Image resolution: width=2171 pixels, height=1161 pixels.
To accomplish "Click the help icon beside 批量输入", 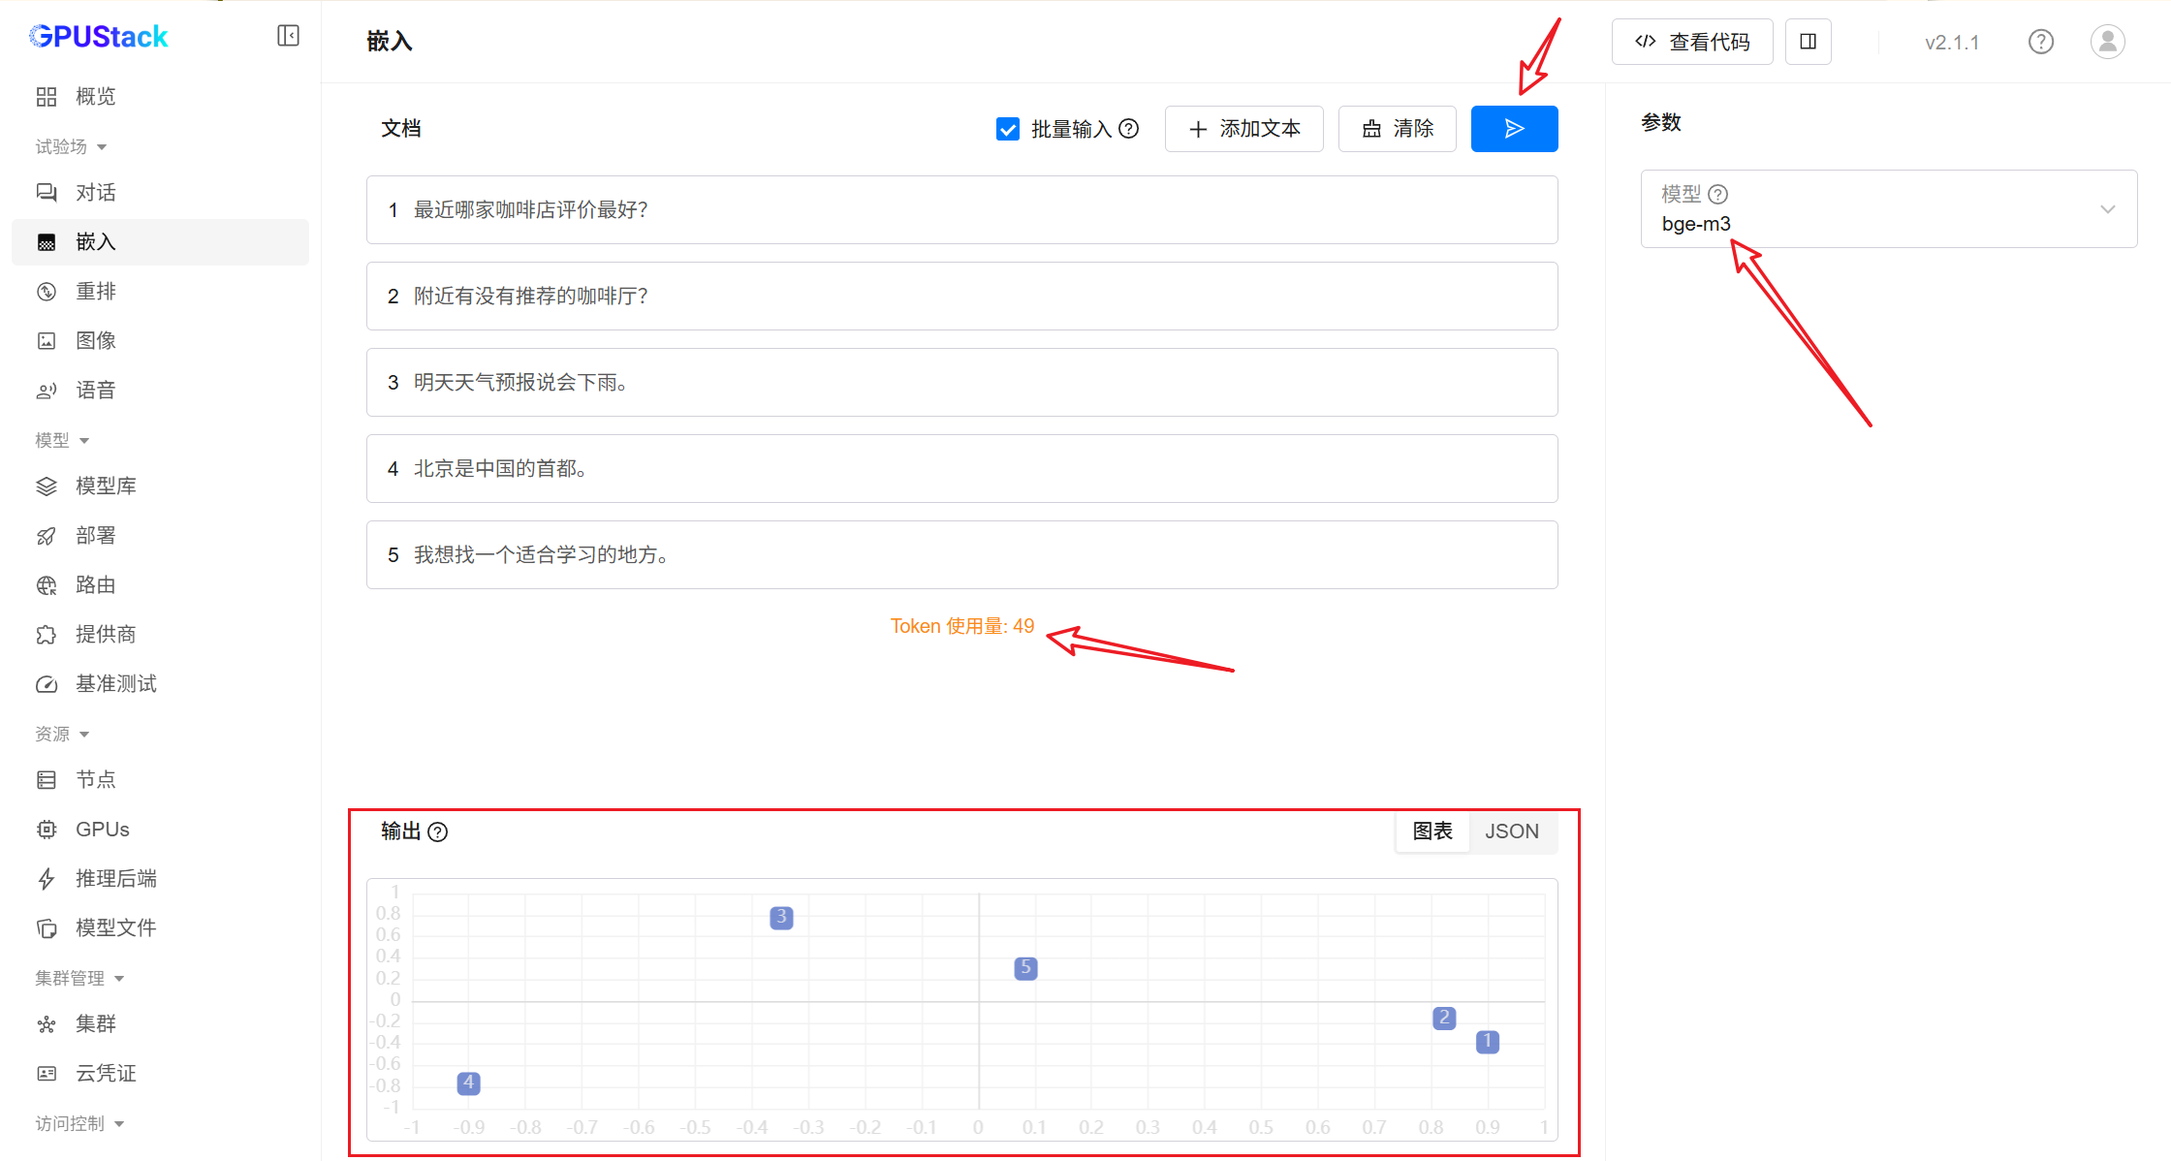I will pos(1128,129).
